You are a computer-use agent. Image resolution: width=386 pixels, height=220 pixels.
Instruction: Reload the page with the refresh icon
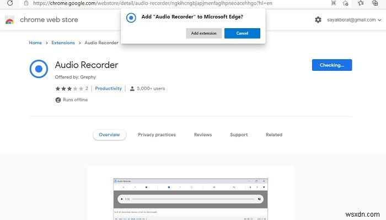click(10, 3)
